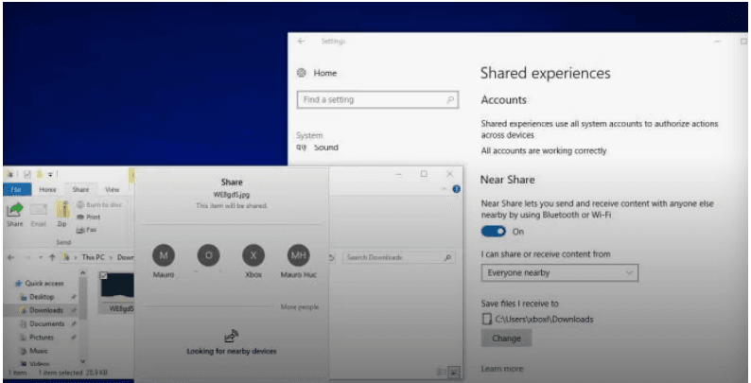Click the quick access toolbar properties icon
751x383 pixels.
click(x=27, y=174)
